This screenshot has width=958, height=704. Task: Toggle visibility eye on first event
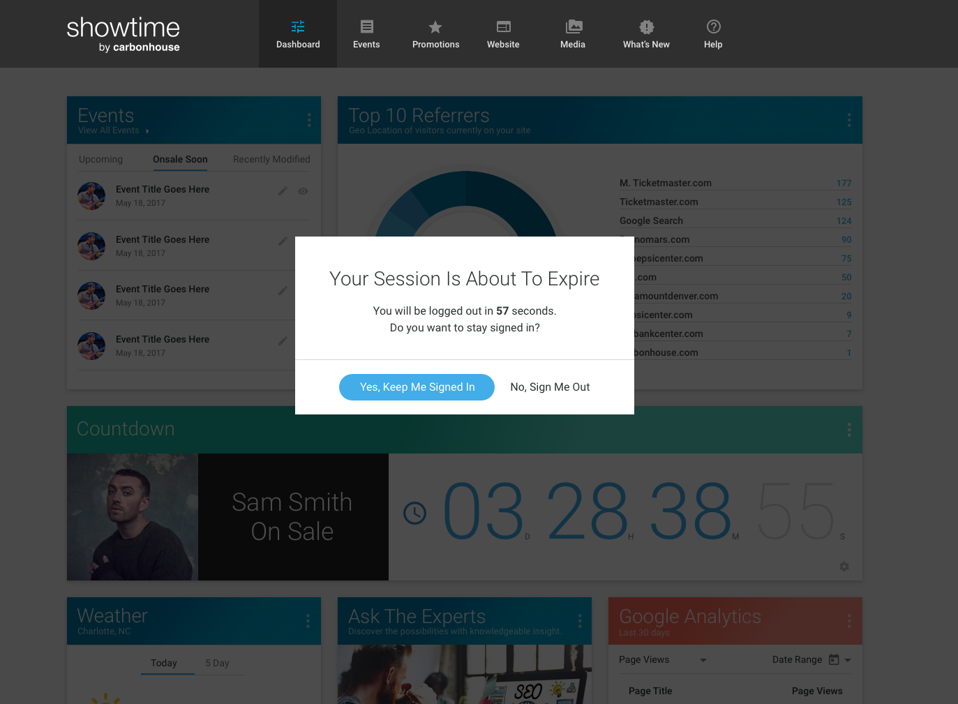pos(303,191)
